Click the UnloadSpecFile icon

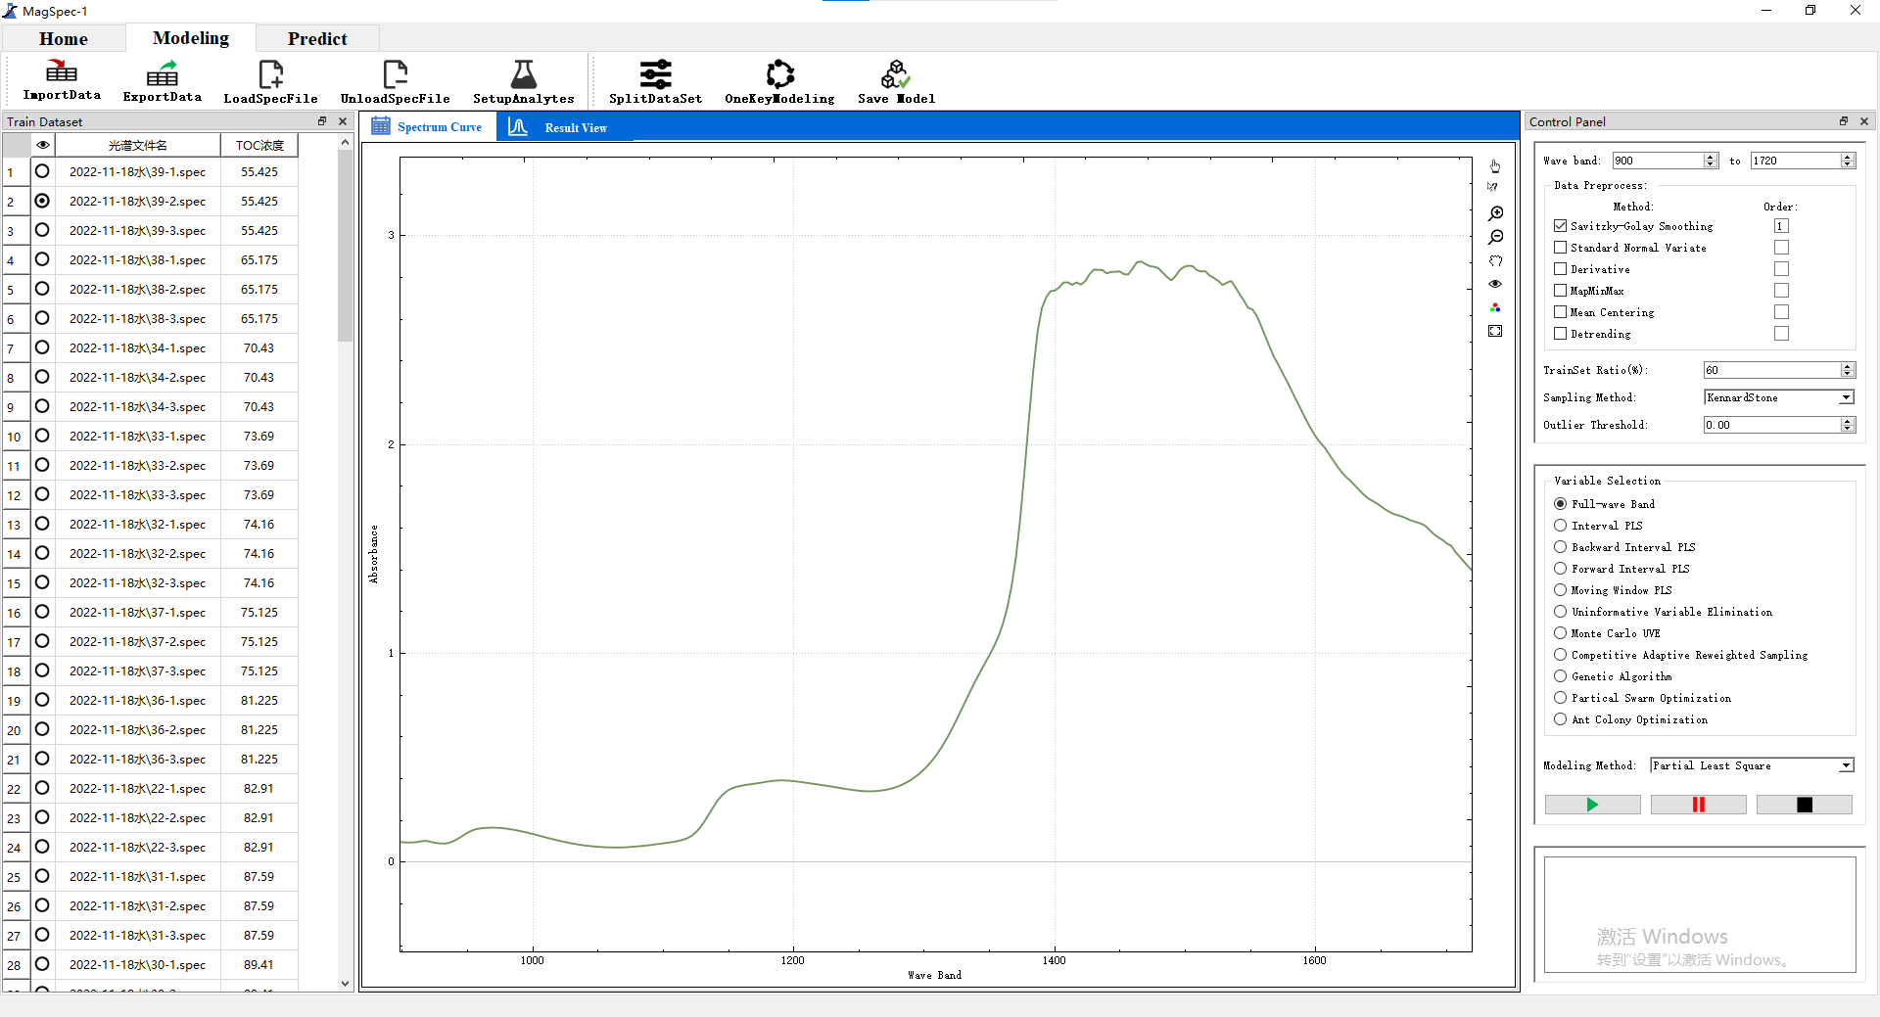point(395,82)
